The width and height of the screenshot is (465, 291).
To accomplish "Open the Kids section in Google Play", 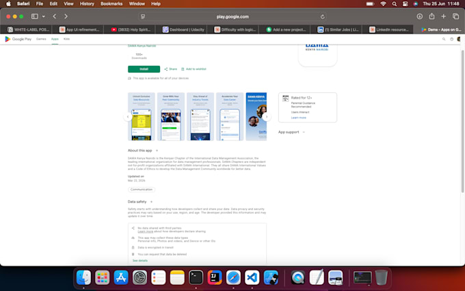I will 66,39.
